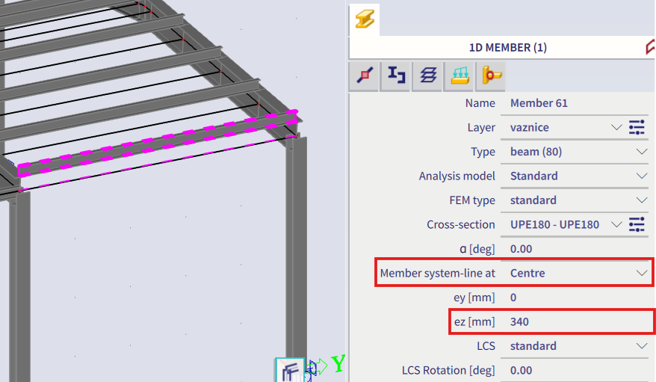The height and width of the screenshot is (382, 656).
Task: Click the red icon beside the 1D MEMBER header
Action: [x=650, y=47]
